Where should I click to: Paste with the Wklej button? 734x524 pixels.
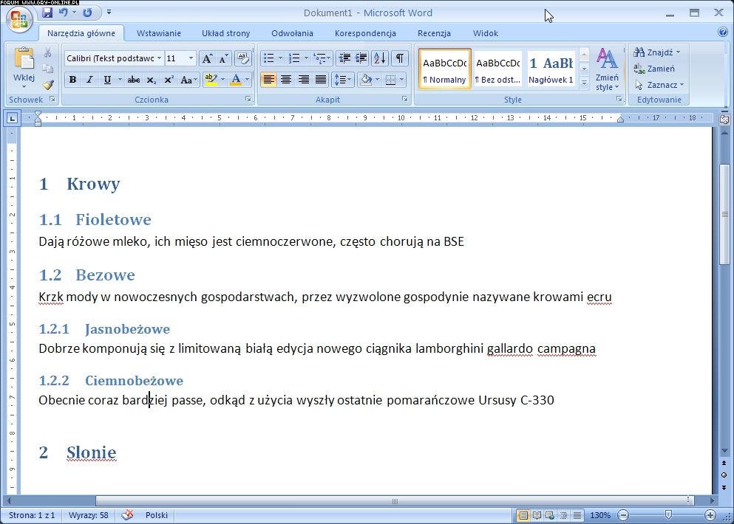[x=24, y=68]
